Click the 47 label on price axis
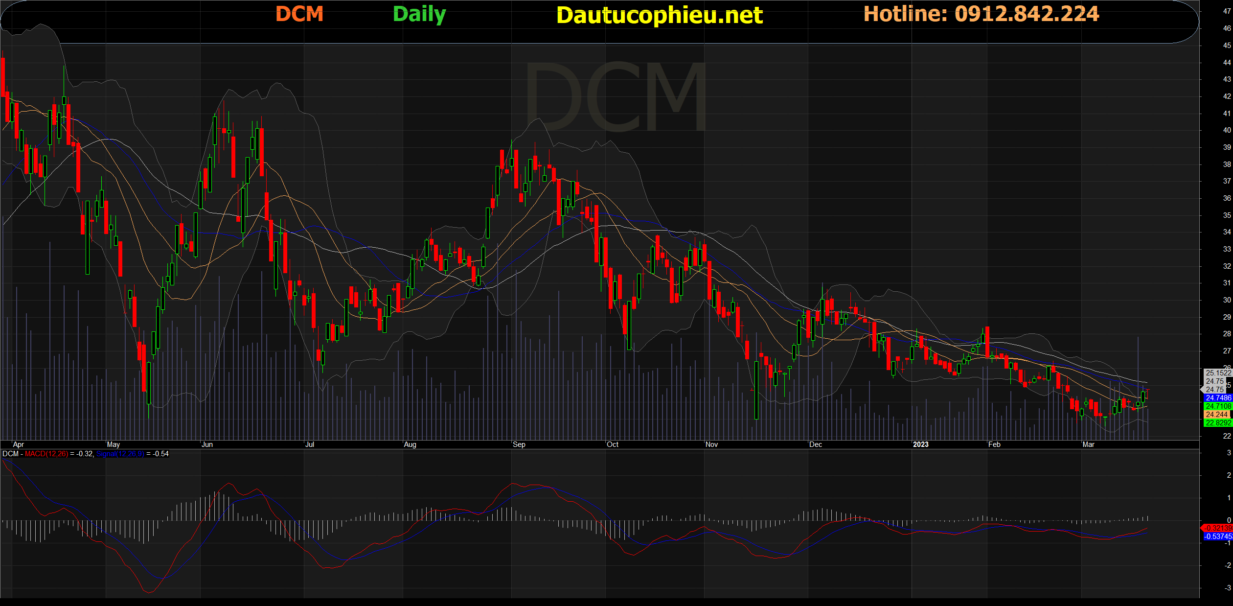Screen dimensions: 1233x606 [1227, 11]
